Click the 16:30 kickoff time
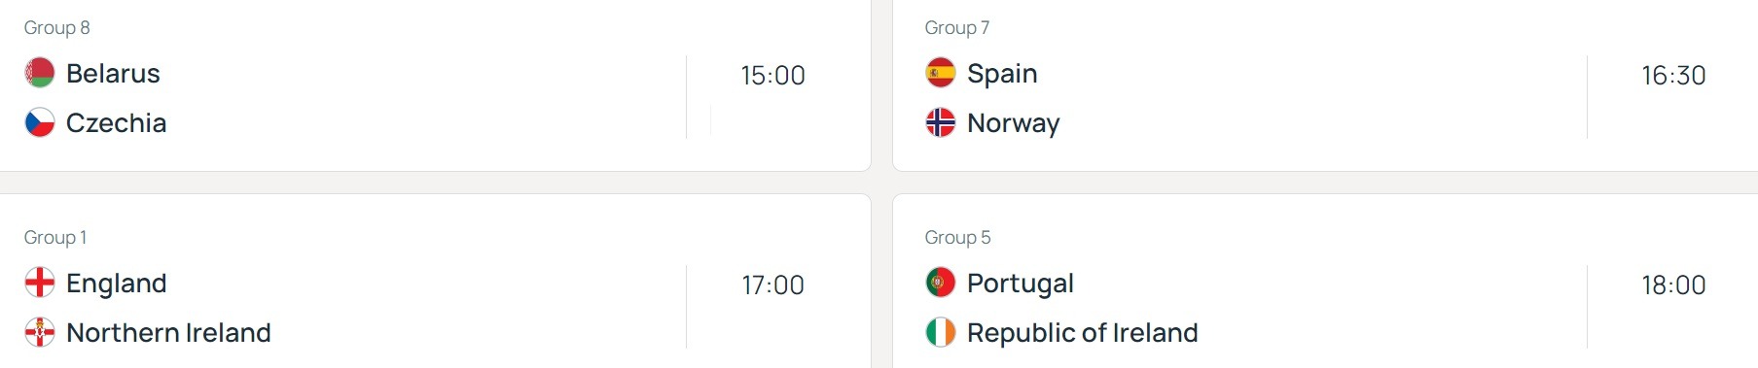This screenshot has height=368, width=1758. tap(1674, 76)
